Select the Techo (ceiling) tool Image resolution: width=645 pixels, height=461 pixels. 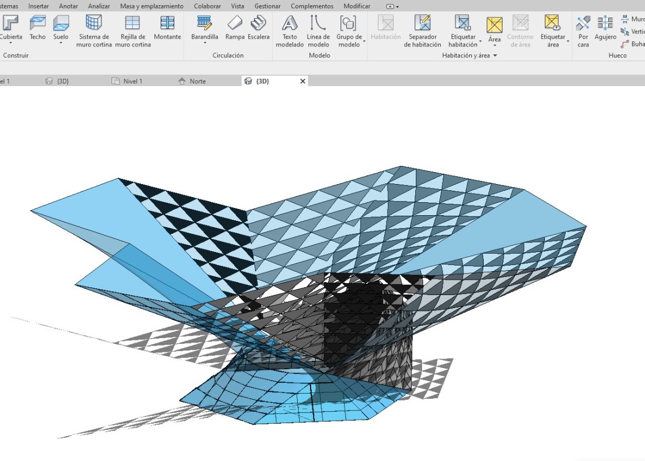click(x=37, y=27)
